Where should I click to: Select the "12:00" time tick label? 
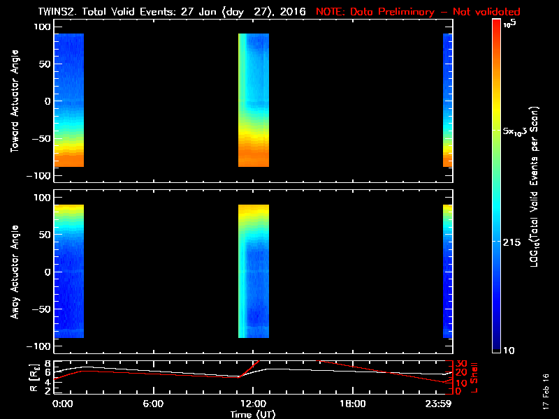(x=253, y=404)
